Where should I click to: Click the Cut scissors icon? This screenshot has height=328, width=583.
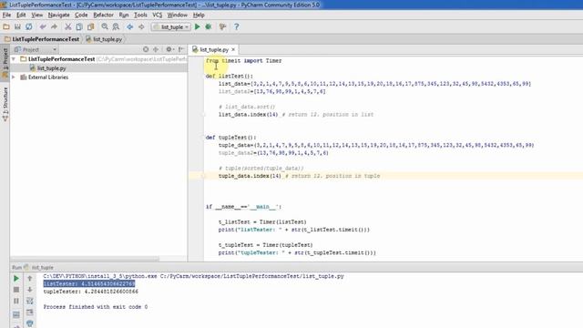tap(68, 26)
